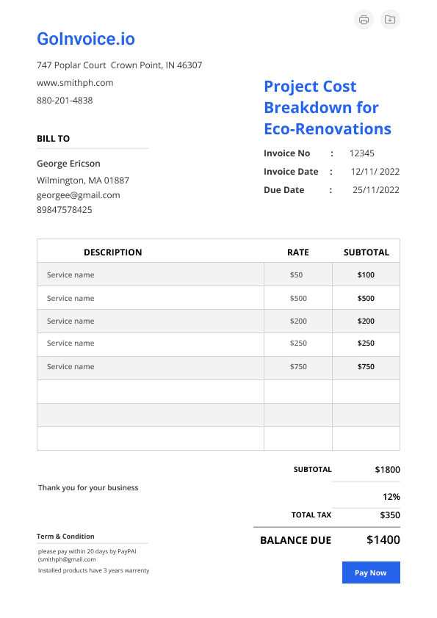
Task: Select the due date 25/11/2022 value
Action: (375, 190)
